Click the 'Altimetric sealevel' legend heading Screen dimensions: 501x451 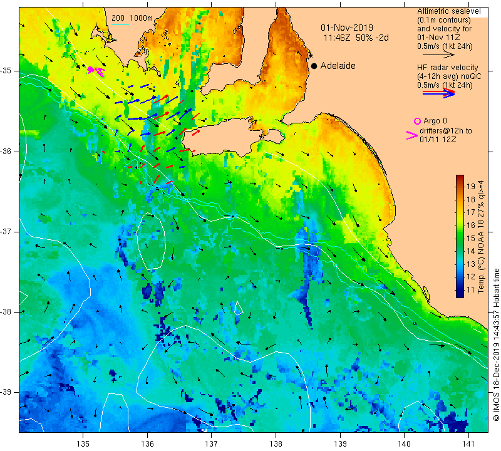click(x=448, y=11)
